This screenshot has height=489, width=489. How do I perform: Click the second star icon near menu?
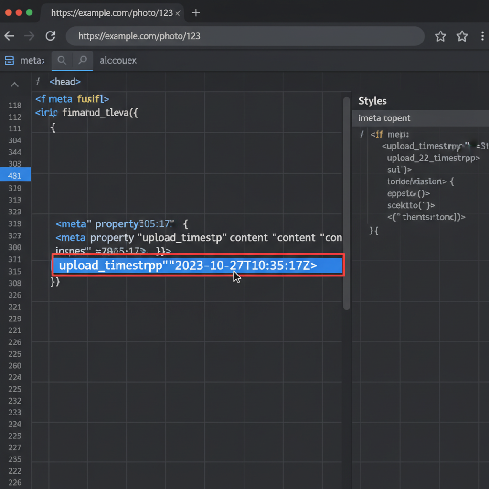462,36
